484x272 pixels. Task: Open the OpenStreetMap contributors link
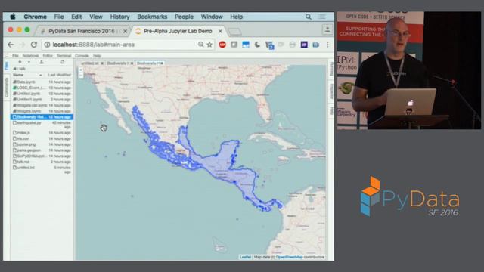289,257
